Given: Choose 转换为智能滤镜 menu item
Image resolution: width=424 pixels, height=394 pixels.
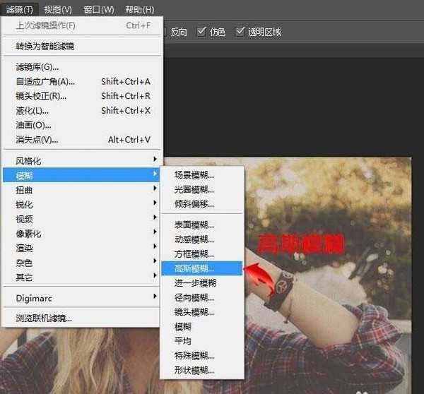Looking at the screenshot, I should (45, 47).
